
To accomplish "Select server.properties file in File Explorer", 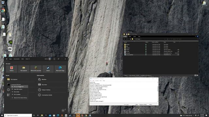I will coord(152,55).
